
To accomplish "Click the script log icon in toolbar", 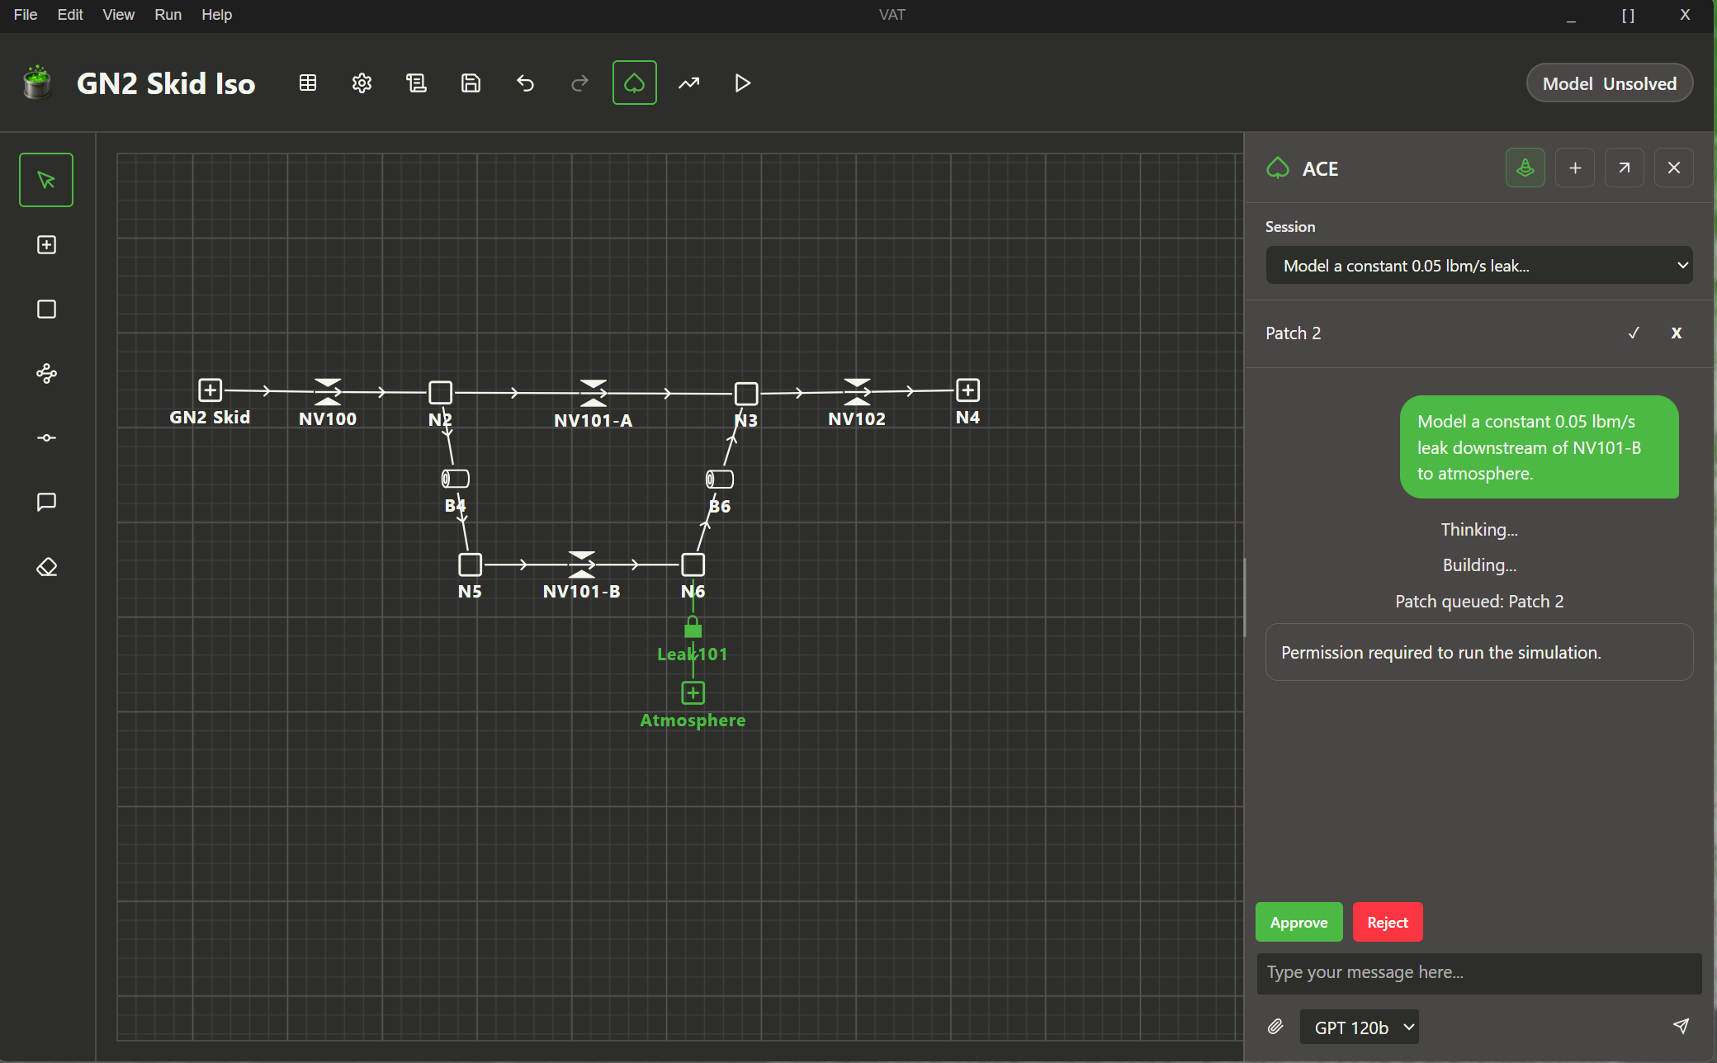I will [416, 83].
